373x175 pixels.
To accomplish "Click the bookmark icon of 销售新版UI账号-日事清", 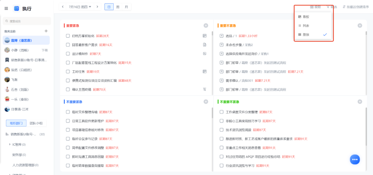I will coord(7,60).
